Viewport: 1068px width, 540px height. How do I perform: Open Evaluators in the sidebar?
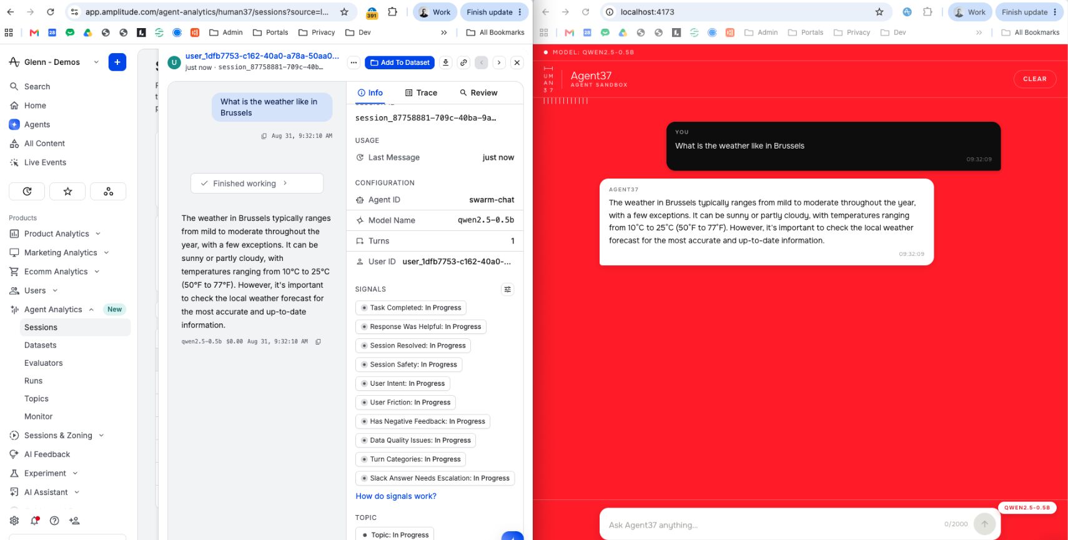click(43, 363)
